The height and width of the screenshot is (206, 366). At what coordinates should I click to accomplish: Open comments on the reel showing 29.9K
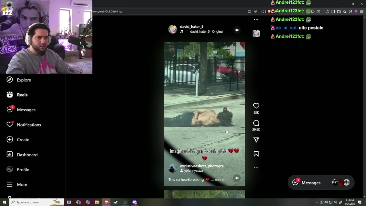pyautogui.click(x=256, y=123)
